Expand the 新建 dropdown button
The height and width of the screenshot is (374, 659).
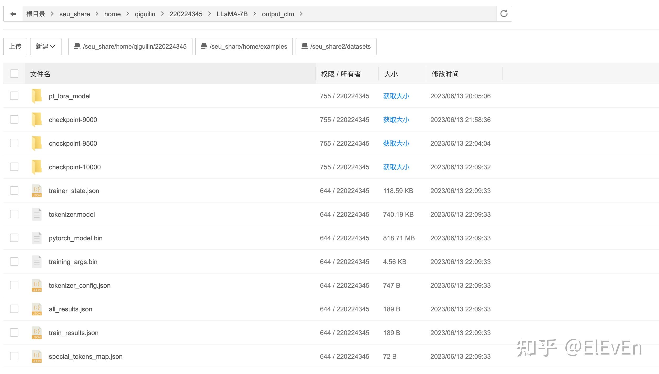pyautogui.click(x=45, y=47)
